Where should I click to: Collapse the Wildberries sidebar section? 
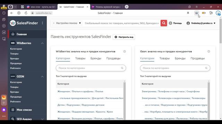pyautogui.click(x=42, y=43)
